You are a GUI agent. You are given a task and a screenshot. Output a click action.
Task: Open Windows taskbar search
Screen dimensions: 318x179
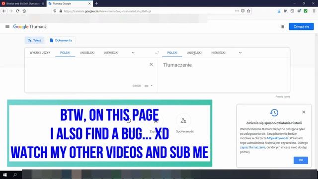point(15,175)
